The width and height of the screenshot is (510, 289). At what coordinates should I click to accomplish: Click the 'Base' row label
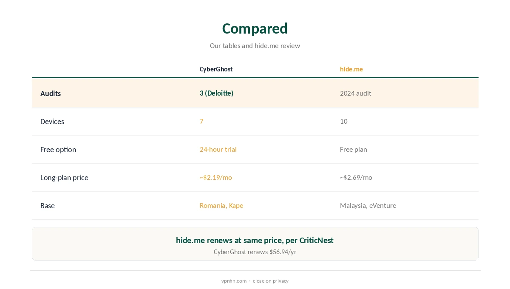point(48,206)
